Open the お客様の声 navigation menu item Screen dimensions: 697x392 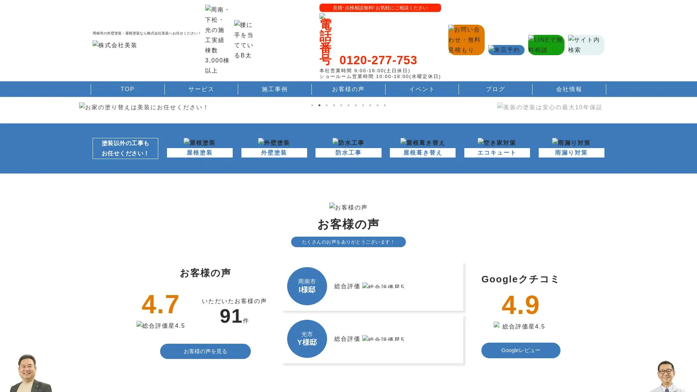[348, 89]
